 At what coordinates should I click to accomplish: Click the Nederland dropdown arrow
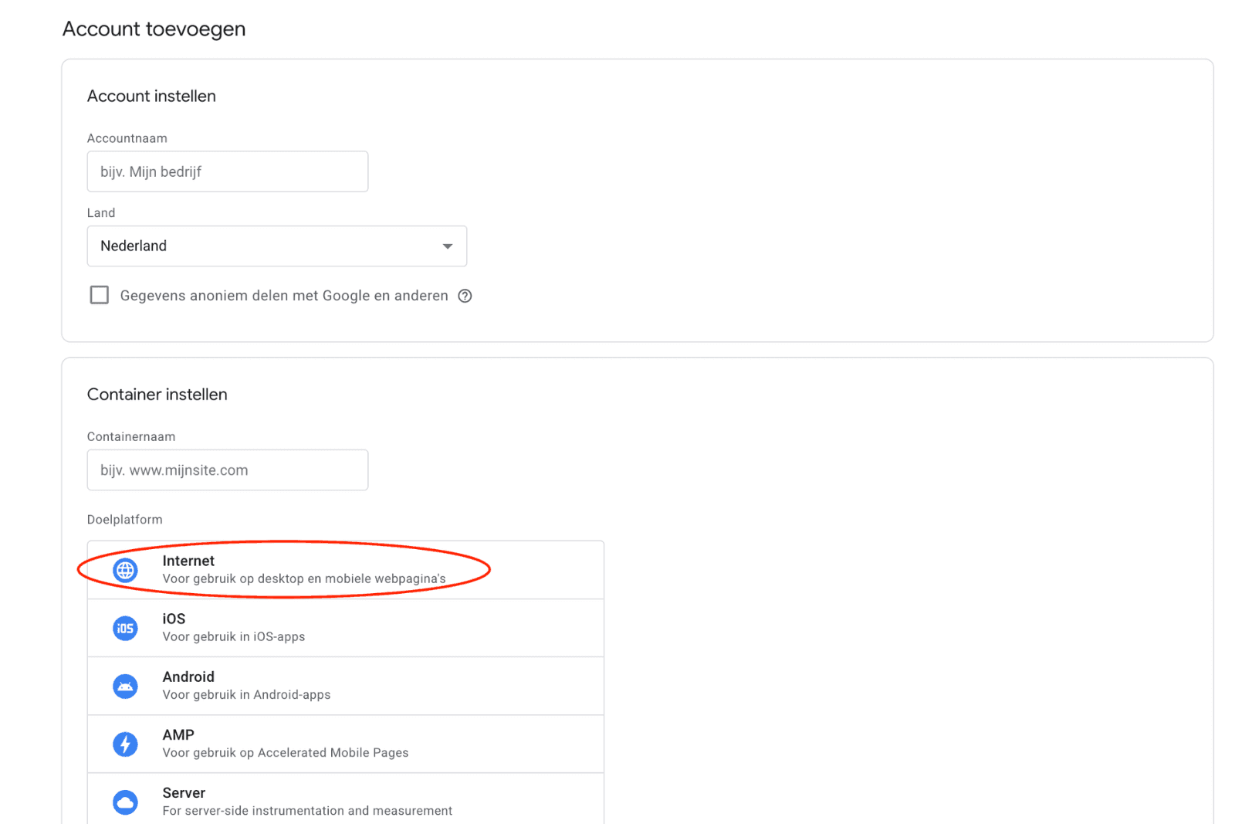(447, 246)
